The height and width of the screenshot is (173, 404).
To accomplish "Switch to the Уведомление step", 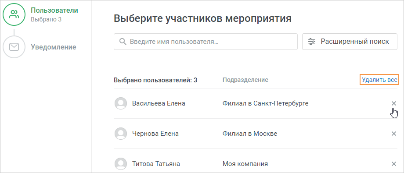I will (53, 47).
